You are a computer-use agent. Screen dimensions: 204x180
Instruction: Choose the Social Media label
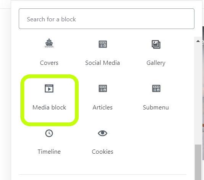click(102, 63)
